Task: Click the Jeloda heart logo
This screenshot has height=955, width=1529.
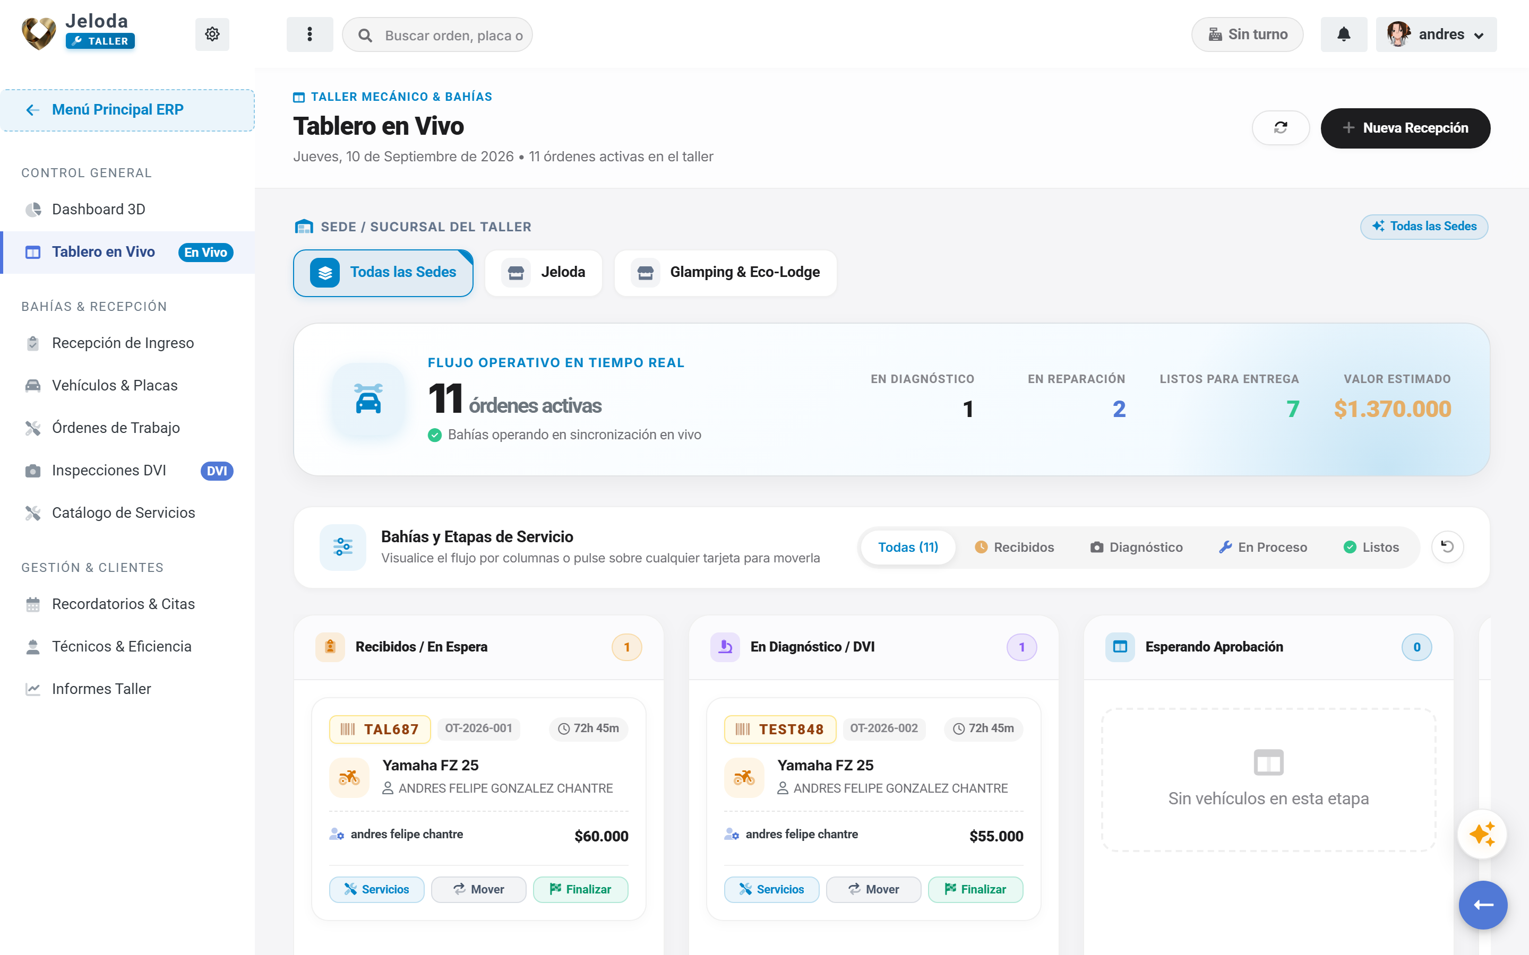Action: pos(39,33)
